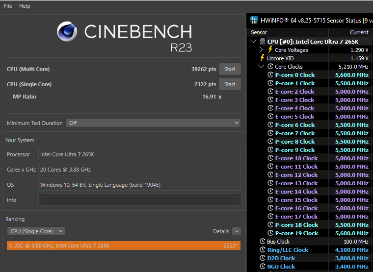Select the Uncore VID row label
The height and width of the screenshot is (272, 373).
pos(280,58)
